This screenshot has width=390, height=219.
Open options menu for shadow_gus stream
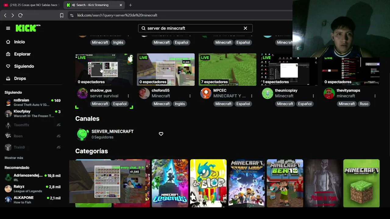(x=128, y=96)
